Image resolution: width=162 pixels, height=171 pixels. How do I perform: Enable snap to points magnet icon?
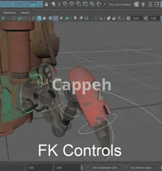tap(79, 4)
